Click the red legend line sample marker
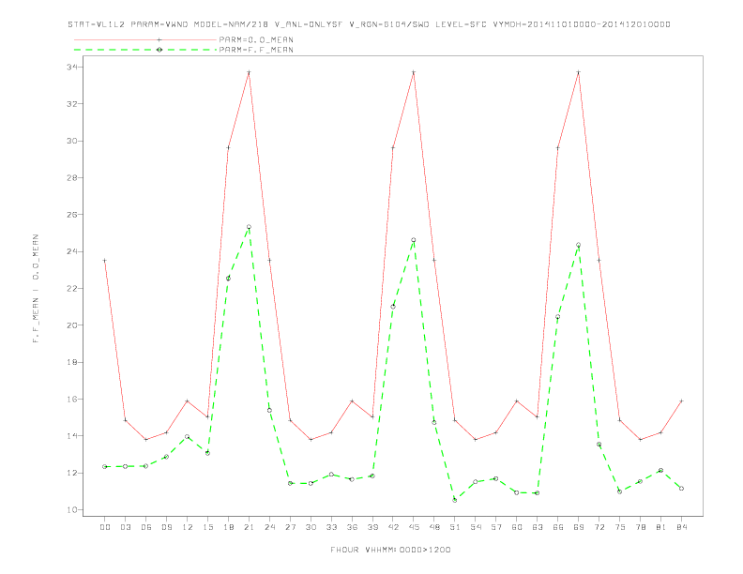Image resolution: width=743 pixels, height=574 pixels. (x=159, y=39)
